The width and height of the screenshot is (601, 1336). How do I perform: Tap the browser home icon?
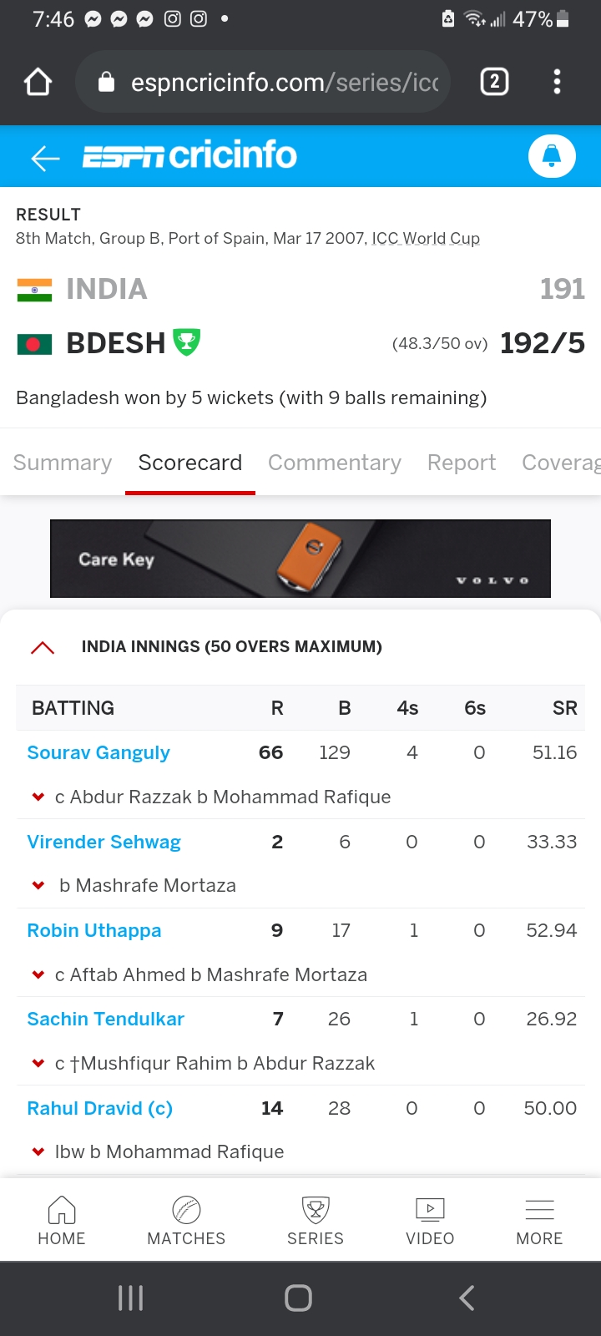click(x=38, y=82)
